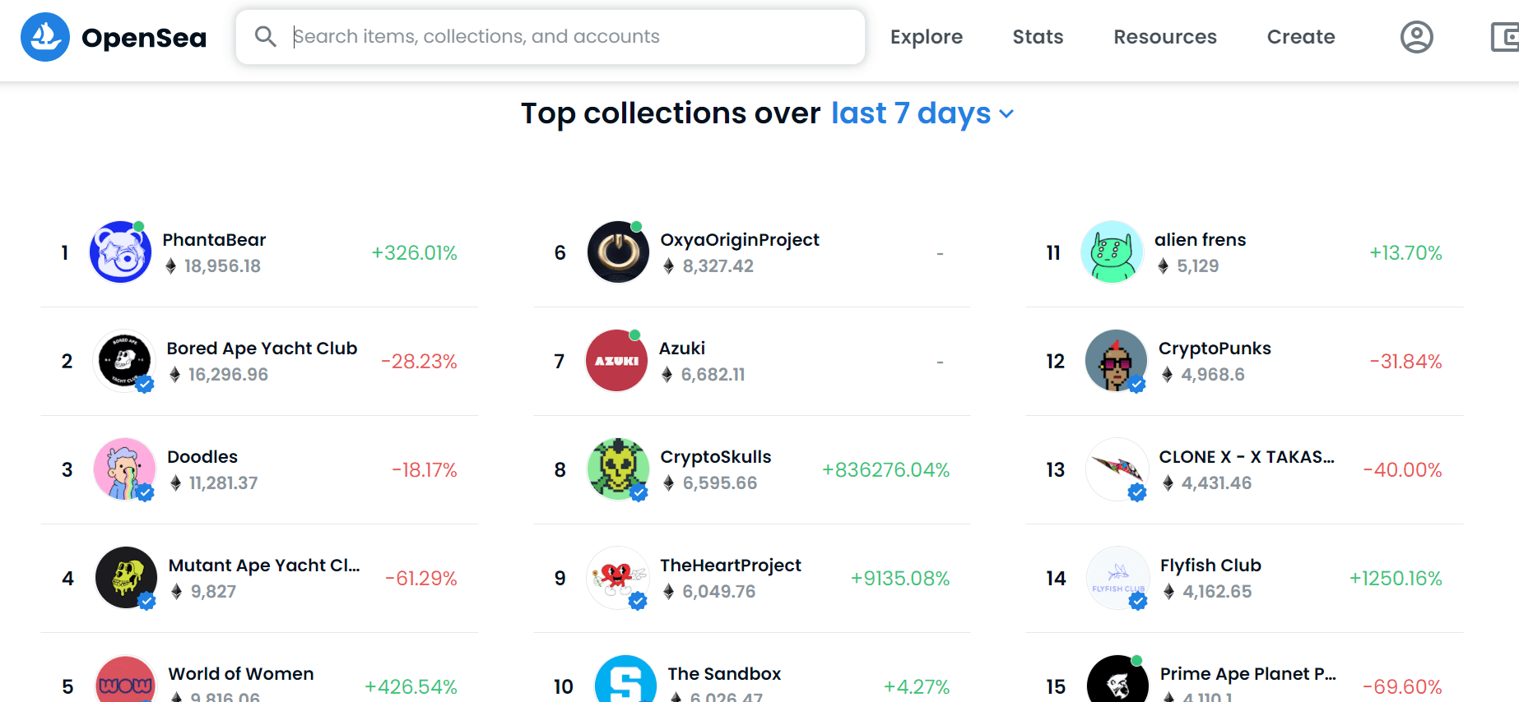Image resolution: width=1519 pixels, height=702 pixels.
Task: Click the 16,296.96 volume value
Action: point(228,375)
